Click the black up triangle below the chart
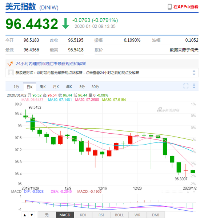This screenshot has width=200, height=218. point(25,215)
